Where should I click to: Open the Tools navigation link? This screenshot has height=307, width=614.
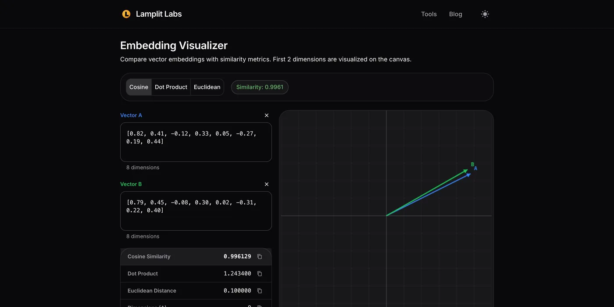(x=429, y=14)
